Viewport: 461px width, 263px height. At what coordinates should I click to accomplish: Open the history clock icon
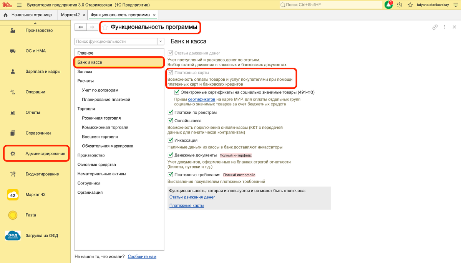pos(400,5)
